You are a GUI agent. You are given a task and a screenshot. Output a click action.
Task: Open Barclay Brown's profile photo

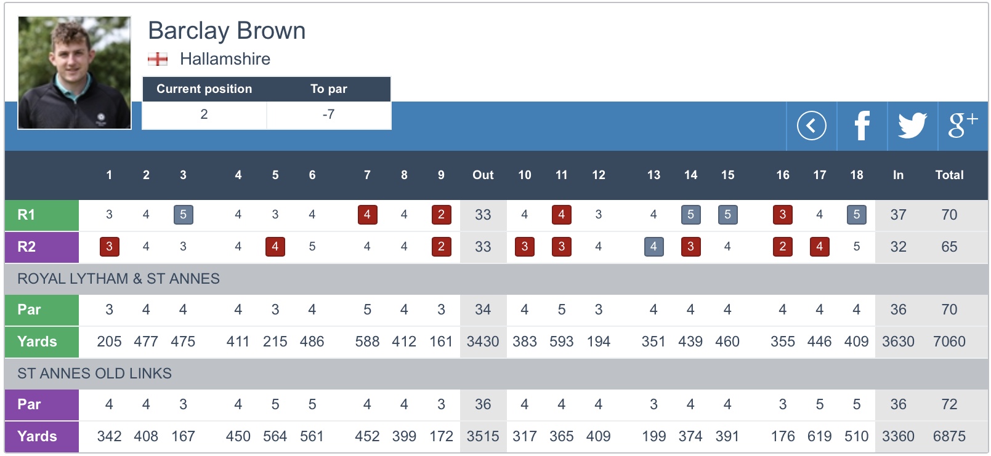(x=75, y=73)
